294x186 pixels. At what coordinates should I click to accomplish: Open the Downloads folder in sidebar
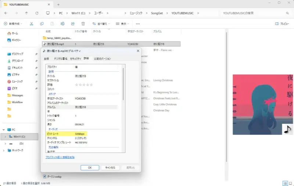pos(17,61)
